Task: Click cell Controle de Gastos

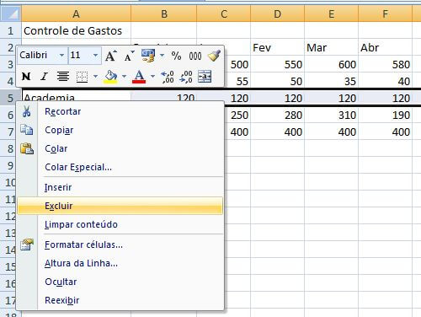Action: pyautogui.click(x=76, y=30)
